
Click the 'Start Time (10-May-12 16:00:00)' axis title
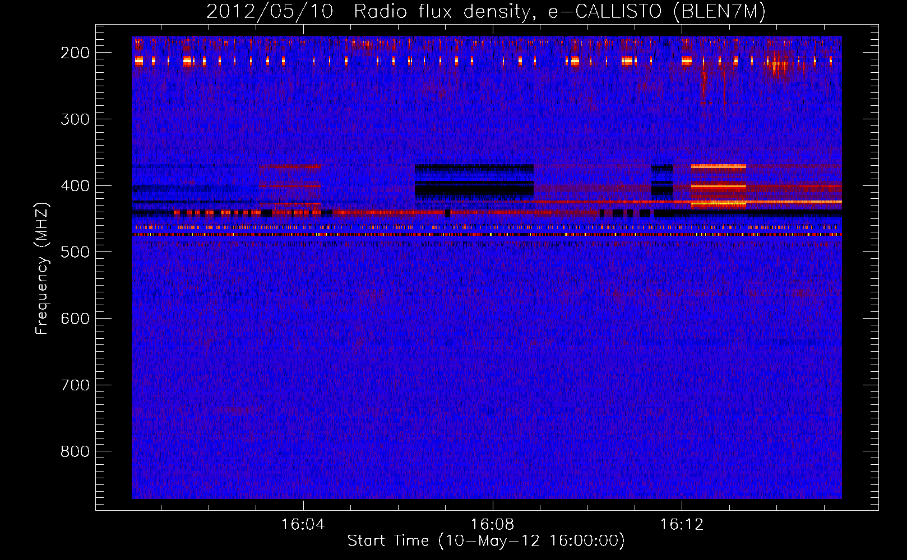[486, 541]
